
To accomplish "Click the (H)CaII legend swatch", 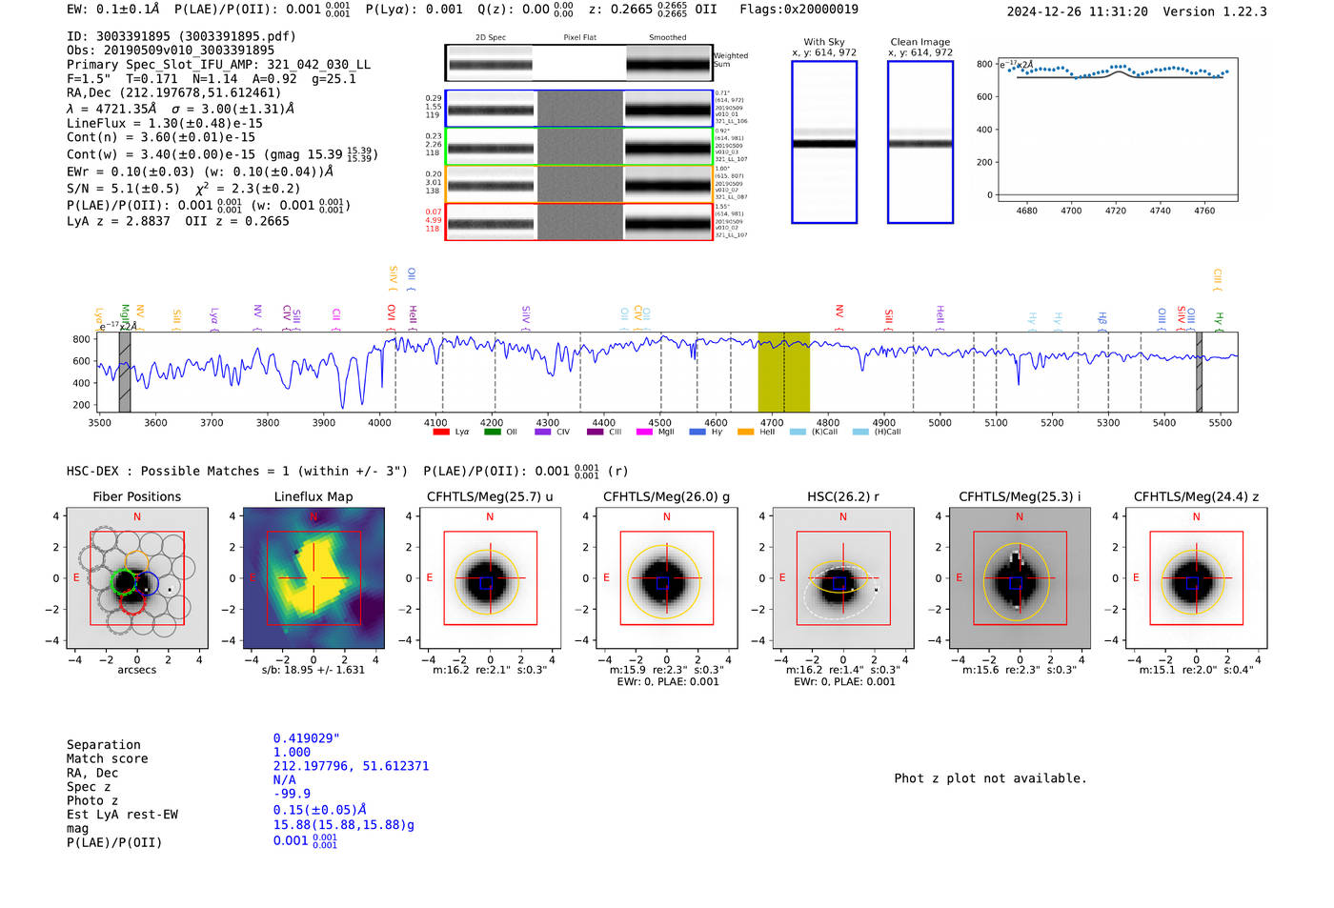I will point(860,432).
